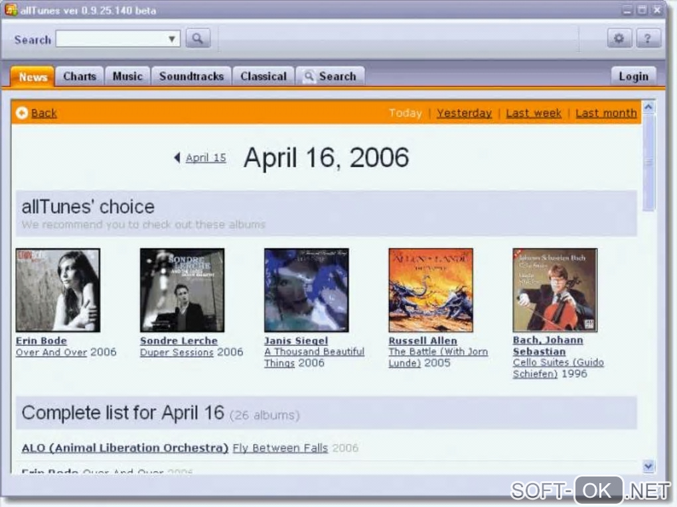677x507 pixels.
Task: Click ALO (Animal Liberation Orchestra) link
Action: pos(125,448)
